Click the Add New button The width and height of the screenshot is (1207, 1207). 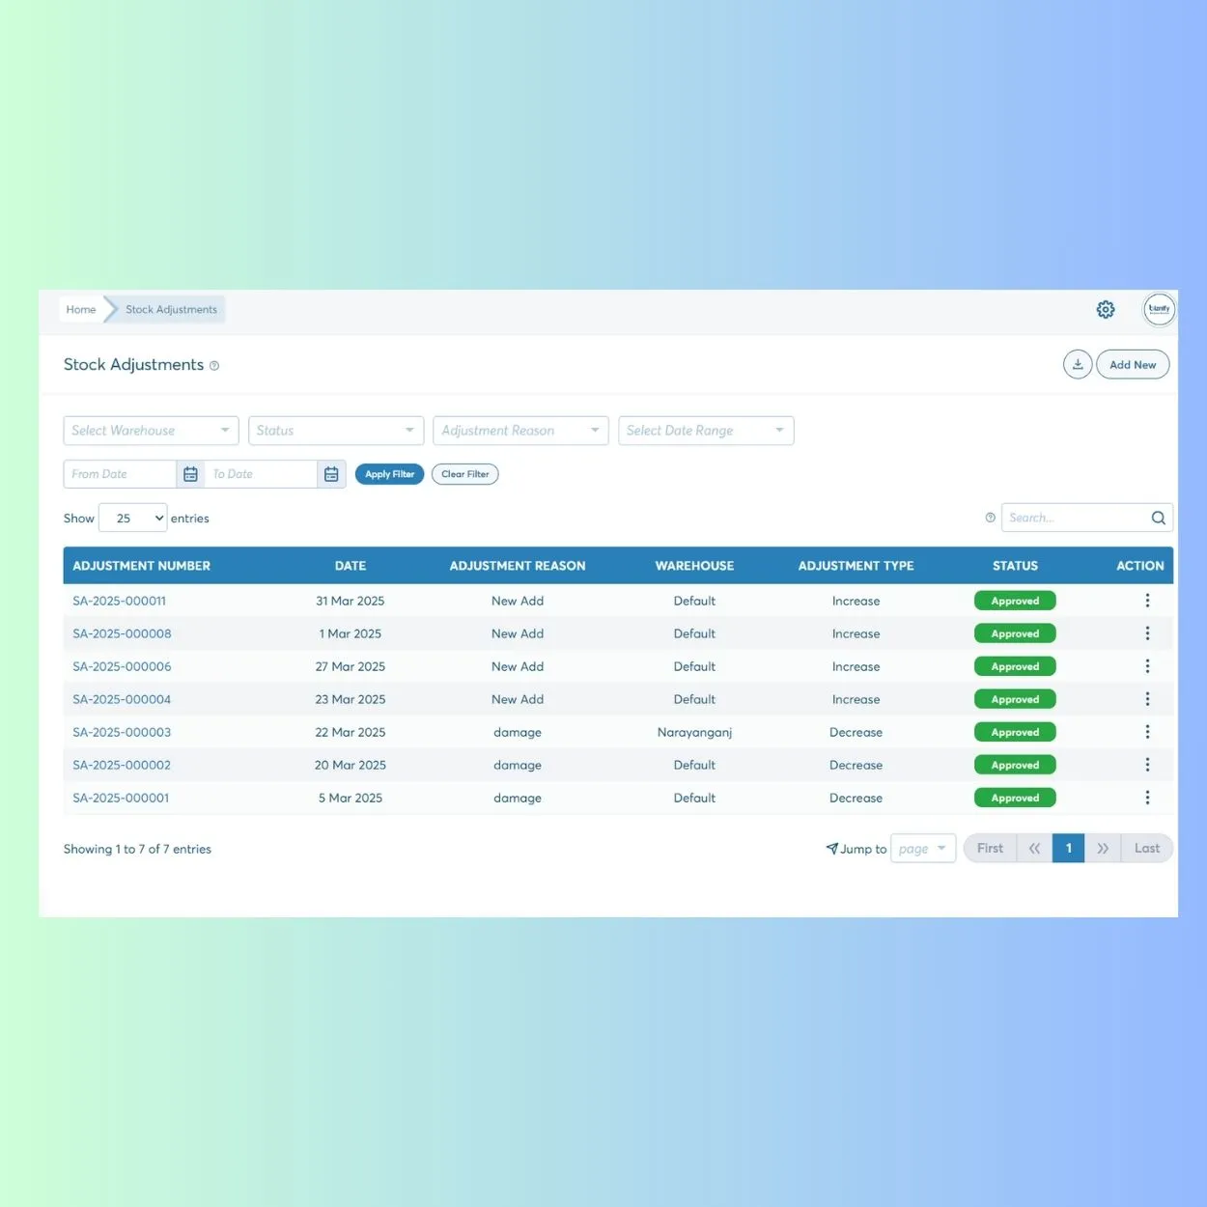point(1132,365)
